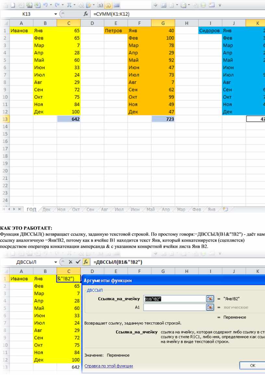Open the Ноя sheet tab
Viewport: 265px width, 375px height.
coord(61,209)
